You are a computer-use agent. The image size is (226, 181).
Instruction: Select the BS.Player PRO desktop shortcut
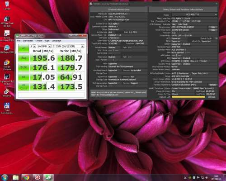(7, 49)
